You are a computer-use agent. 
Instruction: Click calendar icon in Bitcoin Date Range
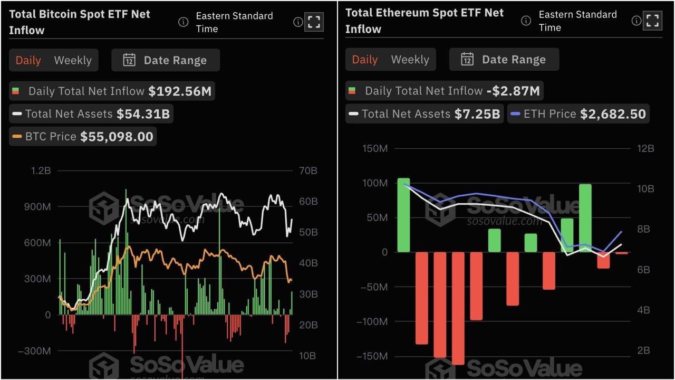[129, 60]
